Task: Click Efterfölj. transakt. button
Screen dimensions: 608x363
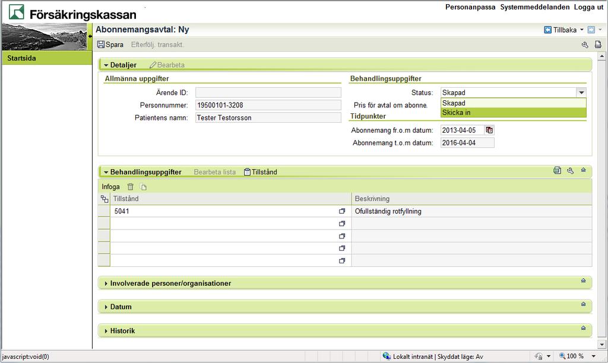Action: pos(157,44)
